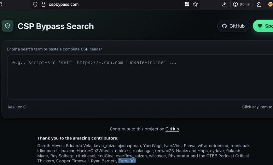Click the highlighted Zeroc00I contributor name

(x=127, y=161)
